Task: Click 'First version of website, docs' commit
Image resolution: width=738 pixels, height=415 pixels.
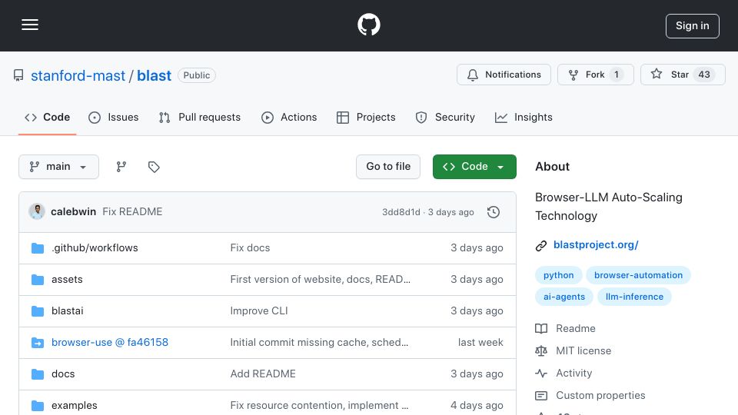Action: tap(320, 280)
